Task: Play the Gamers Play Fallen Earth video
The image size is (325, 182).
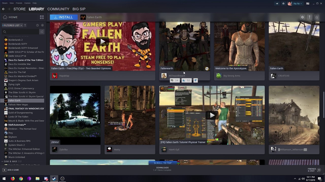Action: point(103,42)
